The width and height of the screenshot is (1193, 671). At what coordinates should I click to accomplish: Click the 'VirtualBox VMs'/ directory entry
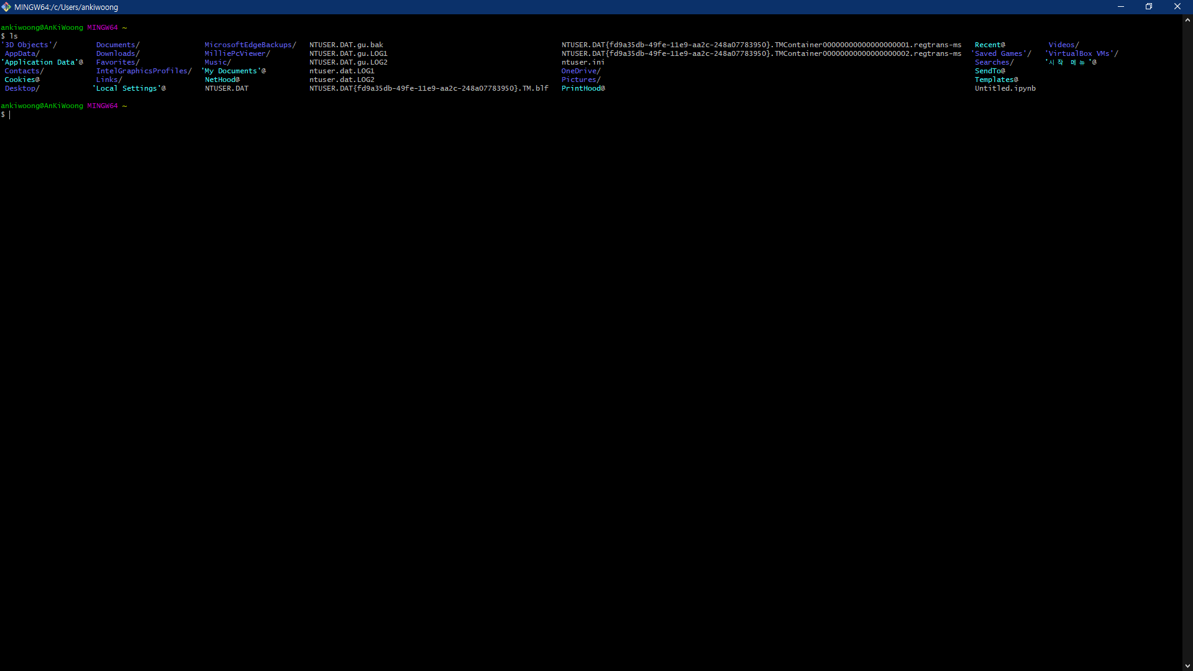point(1081,53)
